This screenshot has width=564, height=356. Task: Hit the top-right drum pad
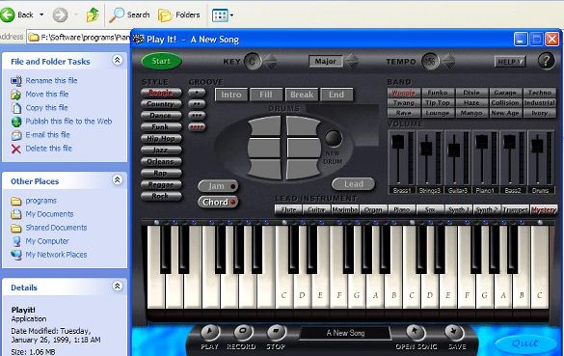(x=303, y=126)
